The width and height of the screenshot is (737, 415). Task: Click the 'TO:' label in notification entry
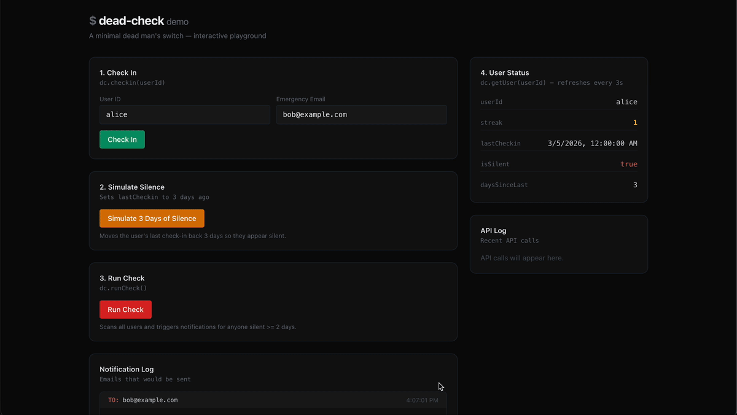pyautogui.click(x=114, y=400)
